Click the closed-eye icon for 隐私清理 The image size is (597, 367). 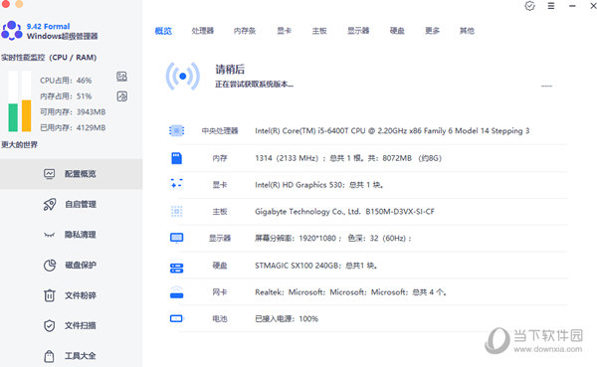pyautogui.click(x=50, y=235)
